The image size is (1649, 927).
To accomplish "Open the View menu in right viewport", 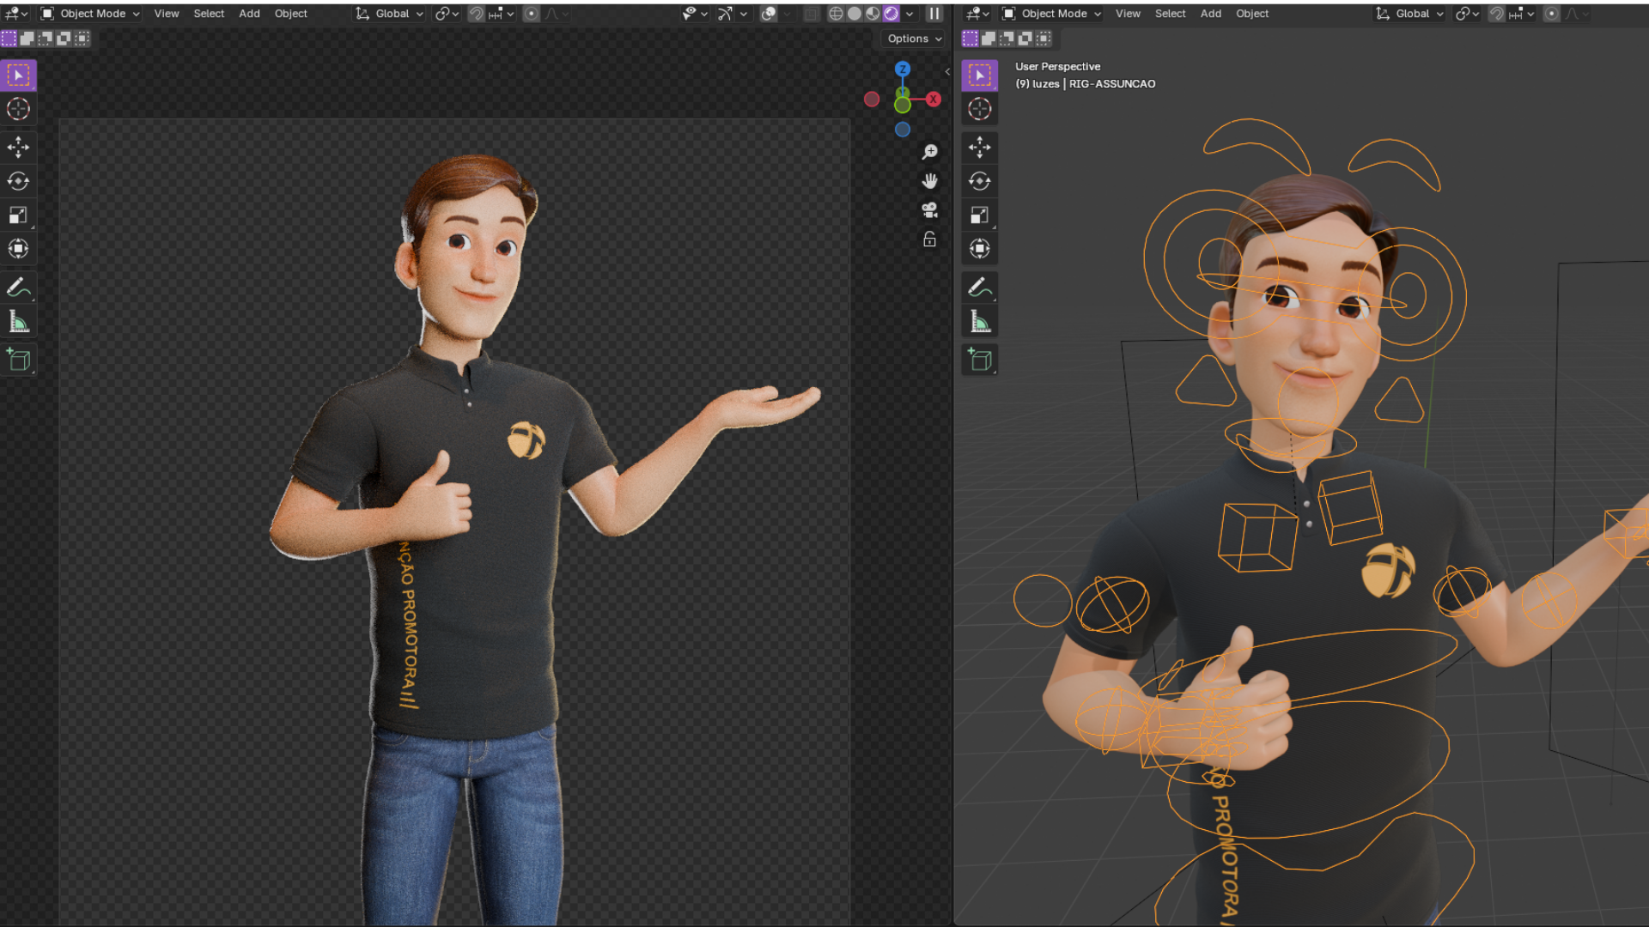I will [1127, 14].
